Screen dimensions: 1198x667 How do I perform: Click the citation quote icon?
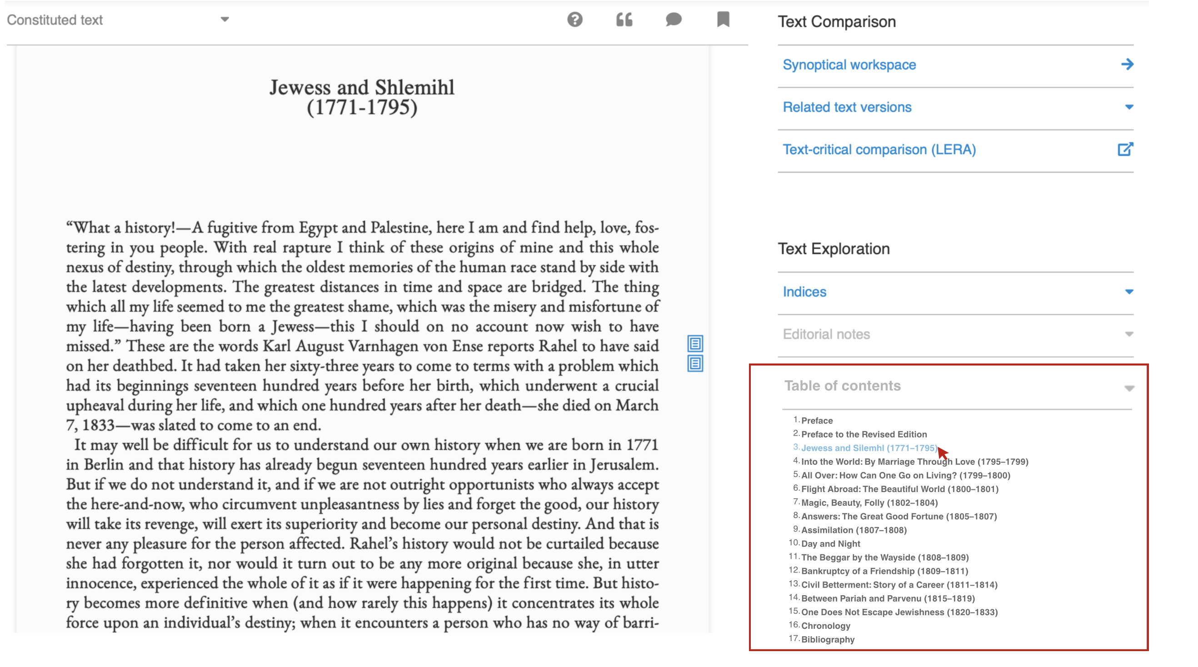pos(624,20)
